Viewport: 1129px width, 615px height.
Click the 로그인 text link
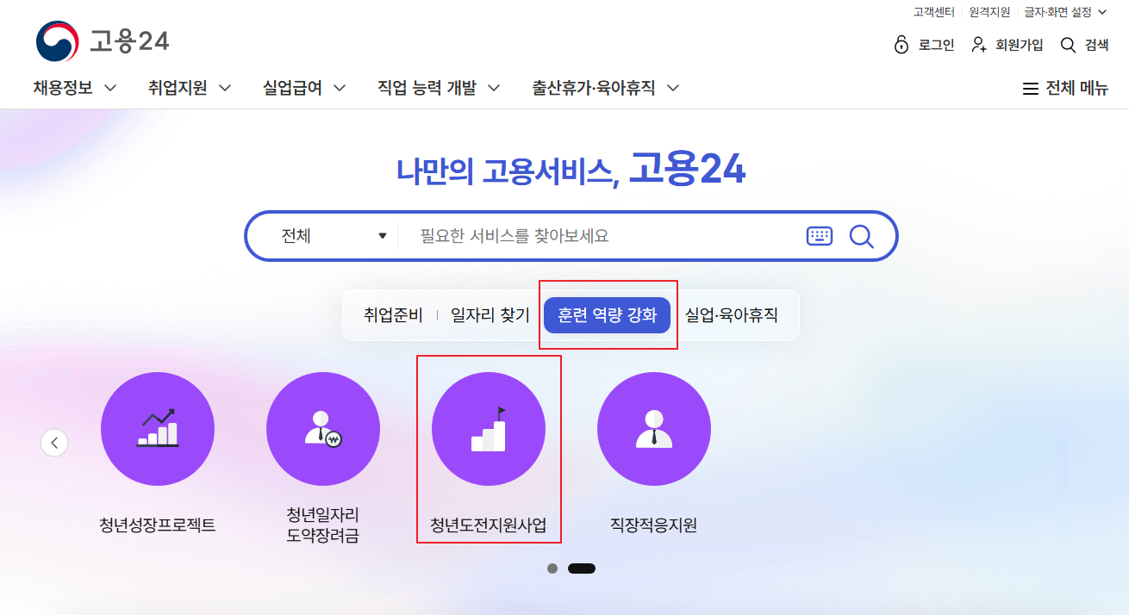pyautogui.click(x=936, y=46)
